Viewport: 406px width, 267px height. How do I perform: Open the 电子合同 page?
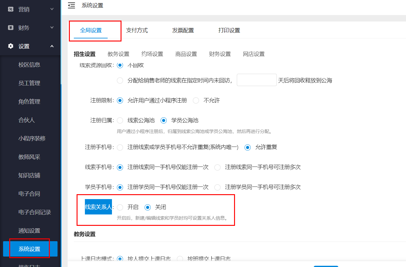pyautogui.click(x=30, y=194)
